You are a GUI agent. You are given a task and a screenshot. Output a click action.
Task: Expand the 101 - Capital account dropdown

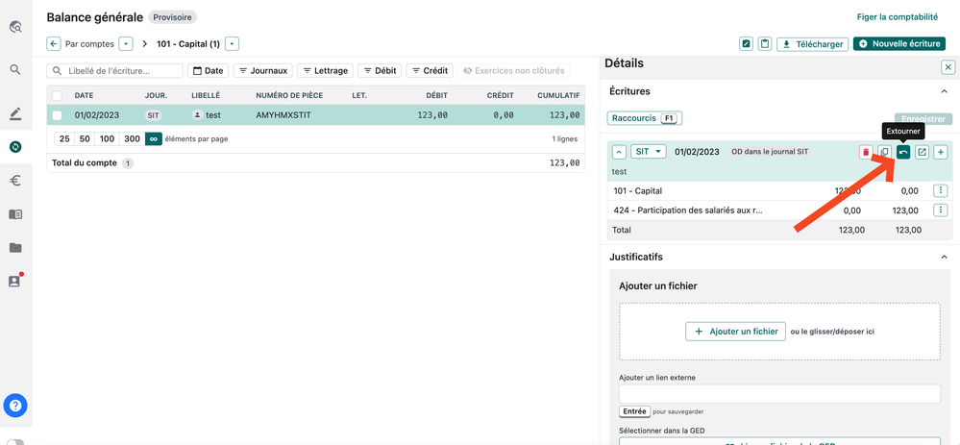point(233,44)
